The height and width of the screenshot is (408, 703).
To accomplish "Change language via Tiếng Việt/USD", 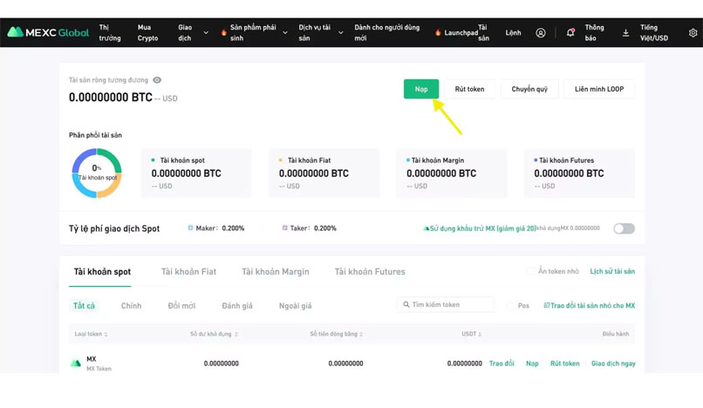I will [x=653, y=33].
